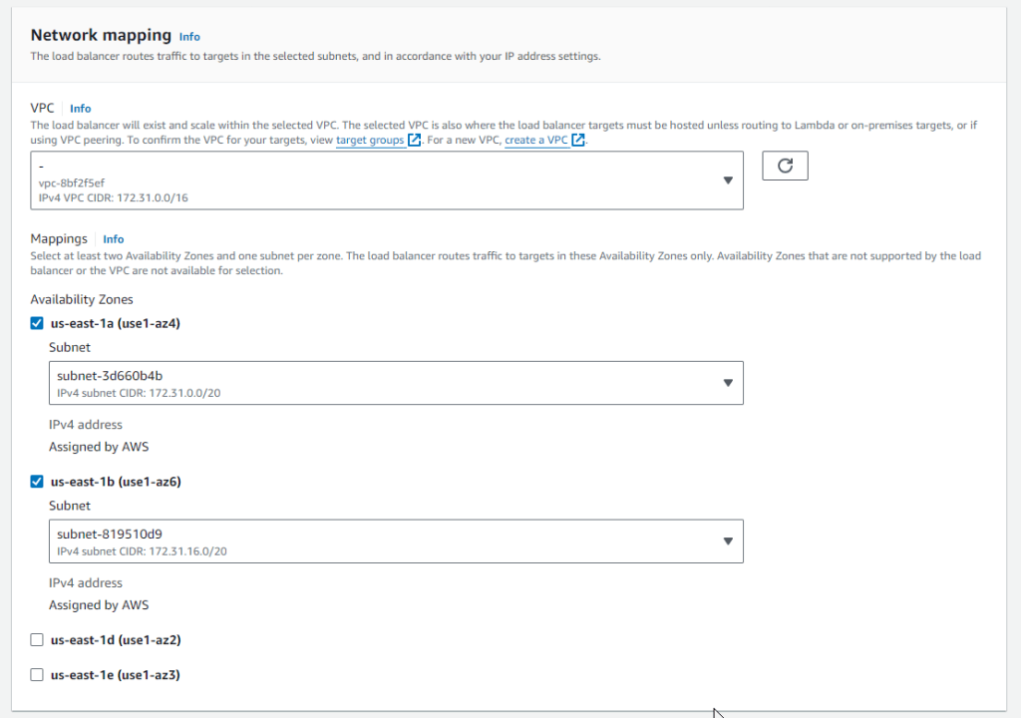Open Info link next to Network mapping
1021x718 pixels.
tap(189, 37)
